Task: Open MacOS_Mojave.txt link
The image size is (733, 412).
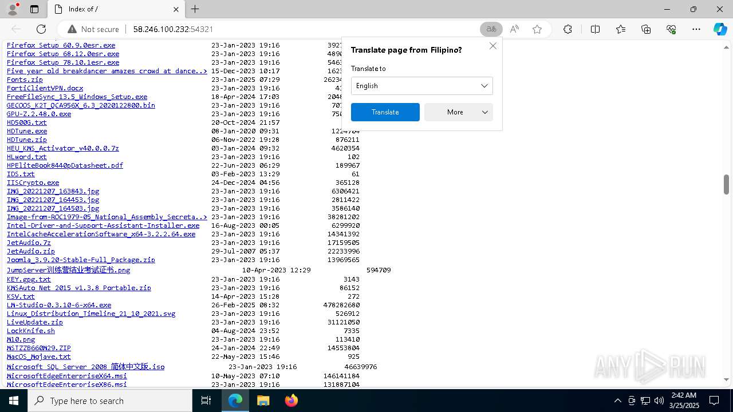Action: coord(39,356)
